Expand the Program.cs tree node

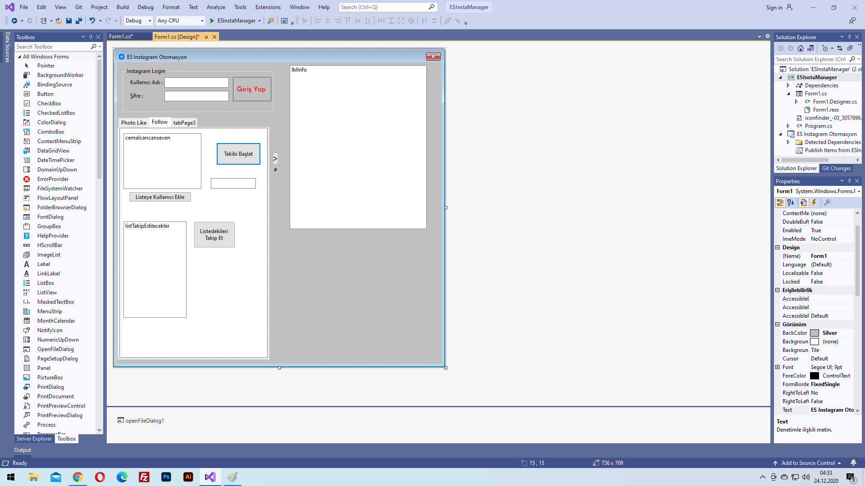(788, 126)
